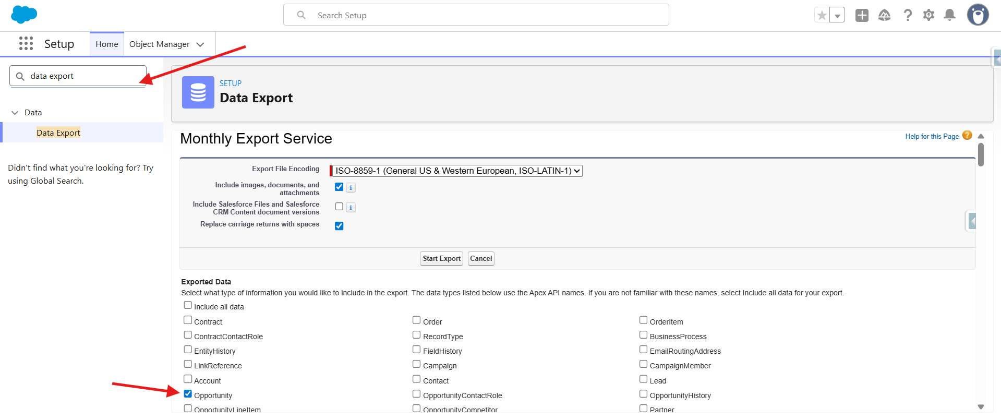Open the Object Manager chevron dropdown

[x=200, y=44]
